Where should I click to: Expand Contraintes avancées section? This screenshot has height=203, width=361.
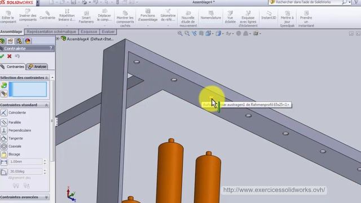coord(46,197)
